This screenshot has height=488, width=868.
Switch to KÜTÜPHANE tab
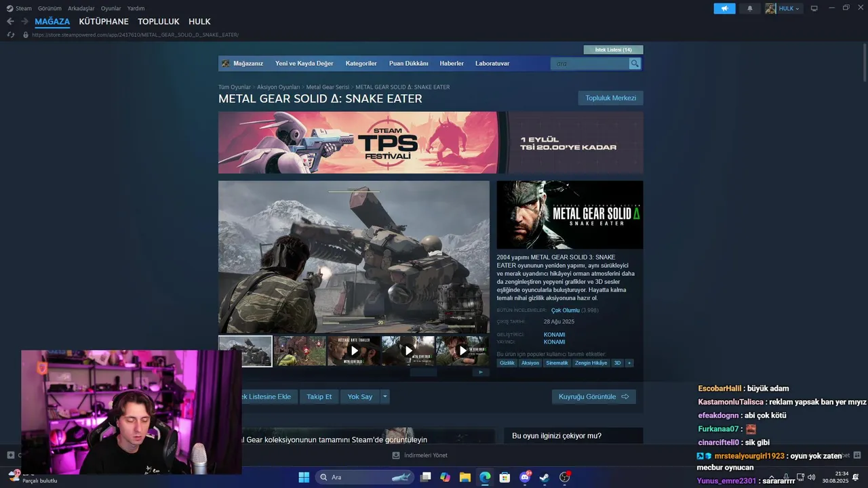point(104,22)
